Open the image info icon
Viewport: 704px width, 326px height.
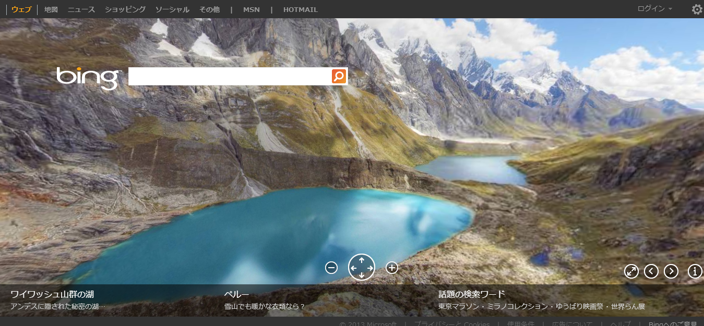(x=695, y=271)
